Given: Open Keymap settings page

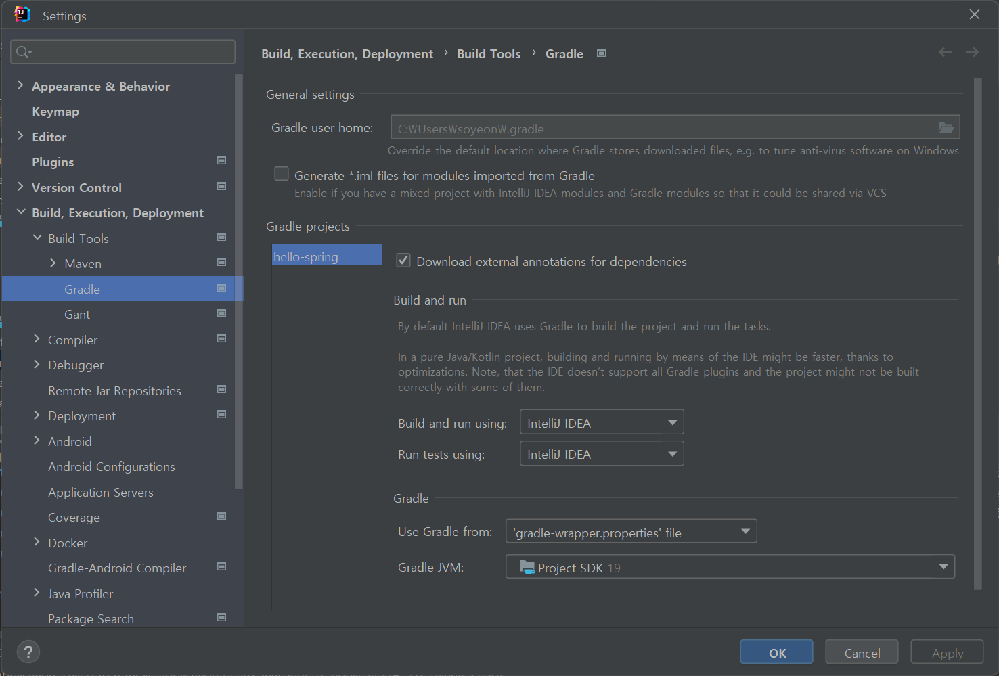Looking at the screenshot, I should click(x=56, y=111).
